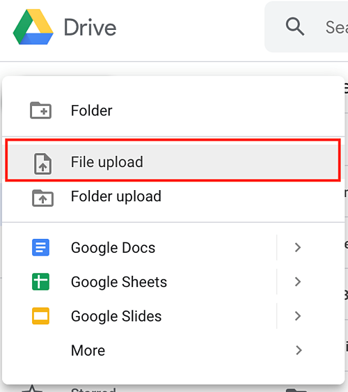Click the yellow Google Slides icon
Viewport: 348px width, 392px height.
41,316
